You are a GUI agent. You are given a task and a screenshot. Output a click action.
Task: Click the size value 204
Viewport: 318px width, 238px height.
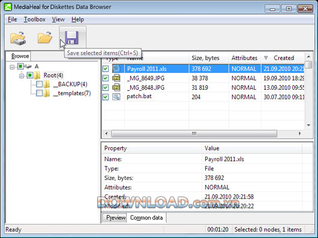[x=196, y=97]
